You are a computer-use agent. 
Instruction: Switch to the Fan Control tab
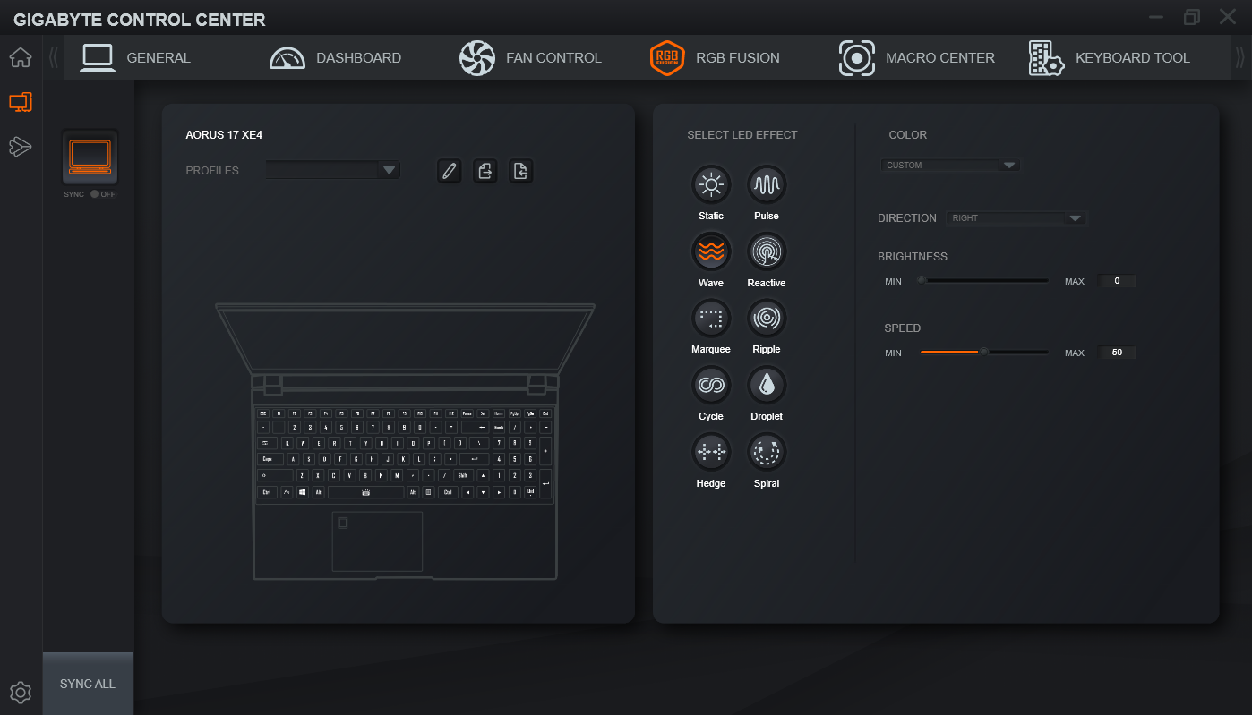click(530, 58)
